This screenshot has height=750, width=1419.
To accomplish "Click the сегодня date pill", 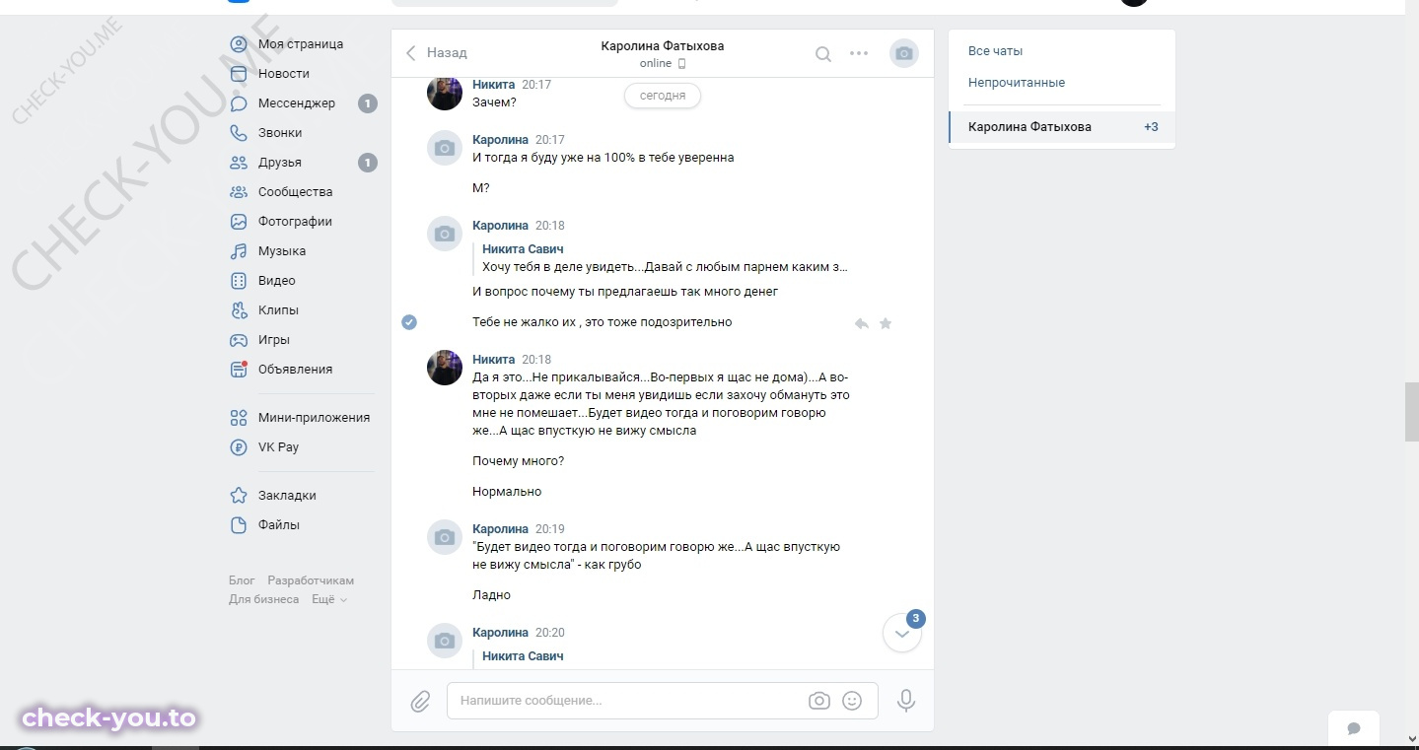I will coord(663,96).
